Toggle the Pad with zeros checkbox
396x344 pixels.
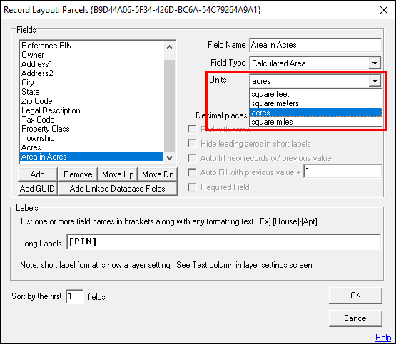point(192,130)
